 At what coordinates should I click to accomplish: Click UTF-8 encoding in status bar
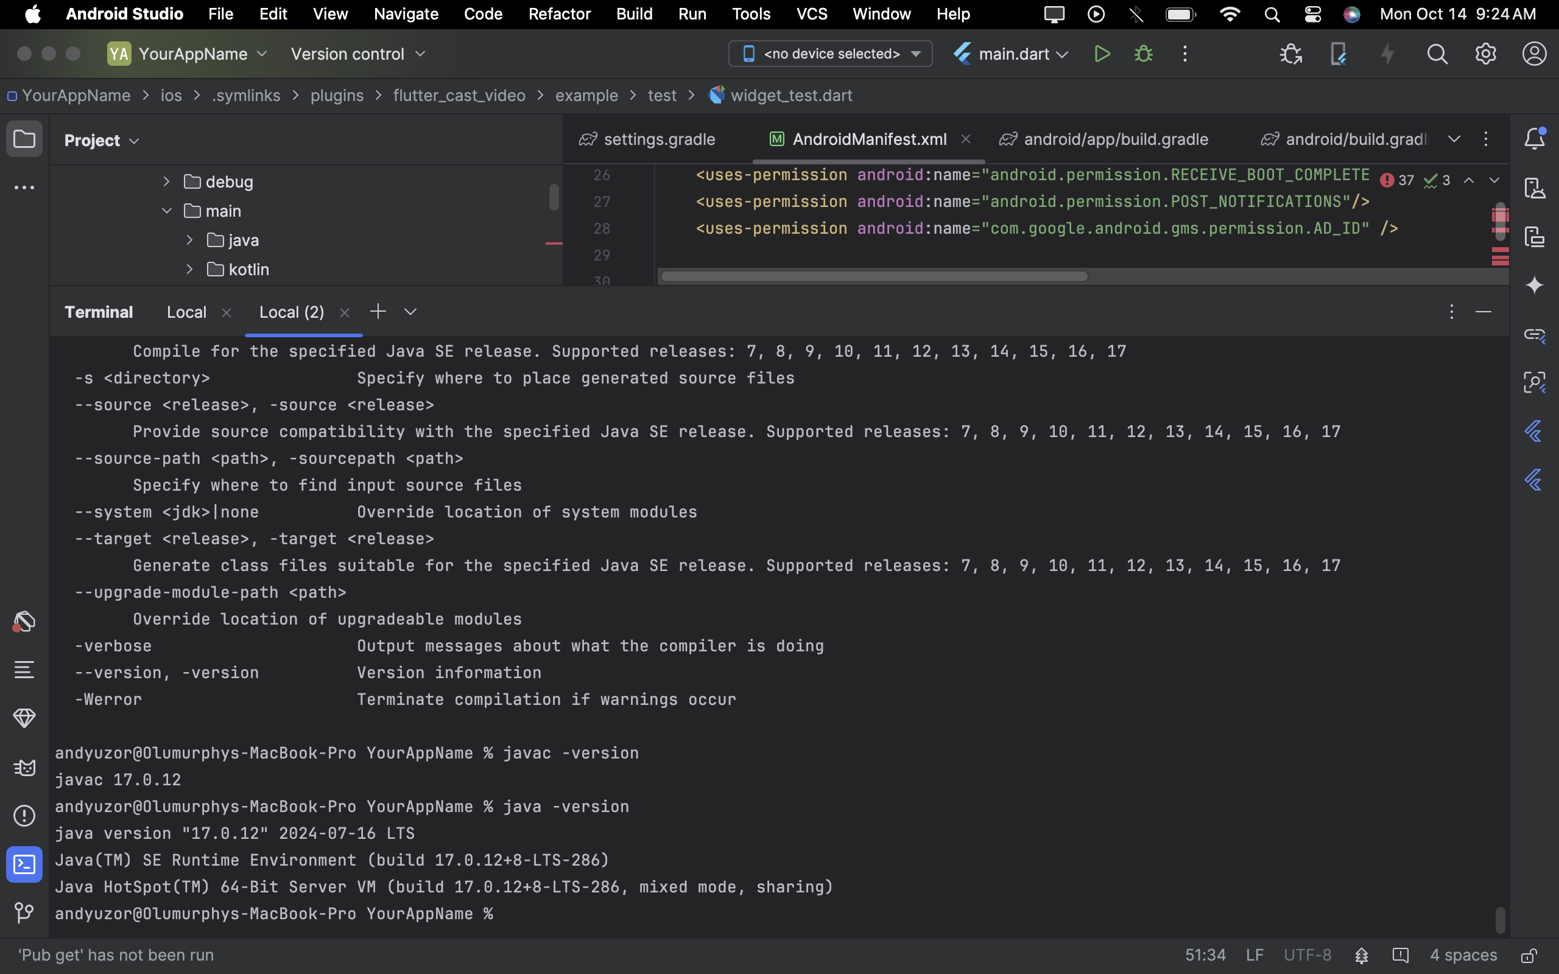pyautogui.click(x=1307, y=955)
